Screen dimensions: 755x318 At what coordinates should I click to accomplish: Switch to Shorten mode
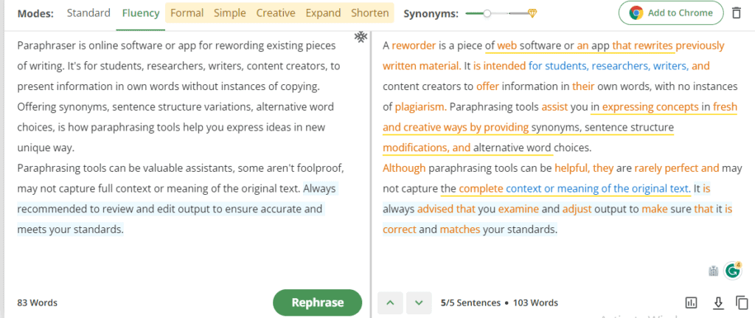coord(370,13)
